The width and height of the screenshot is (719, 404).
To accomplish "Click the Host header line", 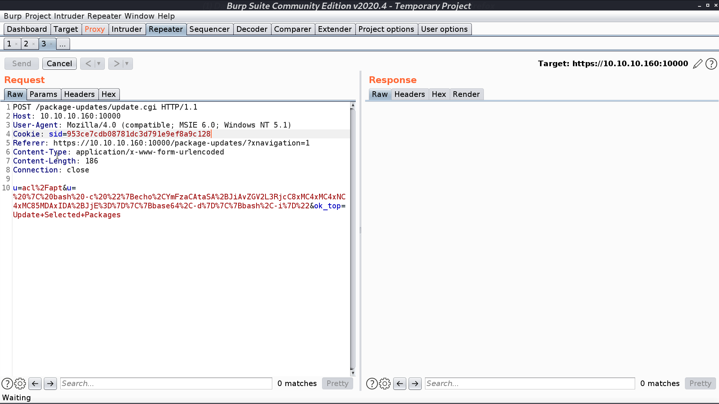I will tap(67, 116).
